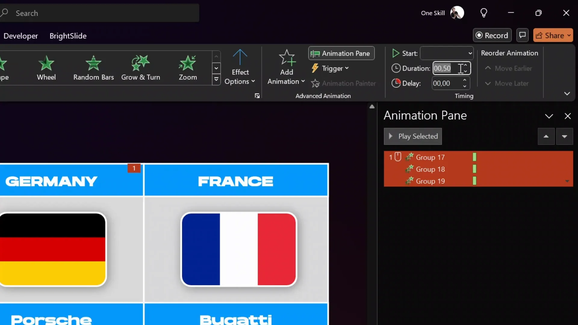Expand Group 19's animation options
Screen dimensions: 578x325
pos(567,181)
